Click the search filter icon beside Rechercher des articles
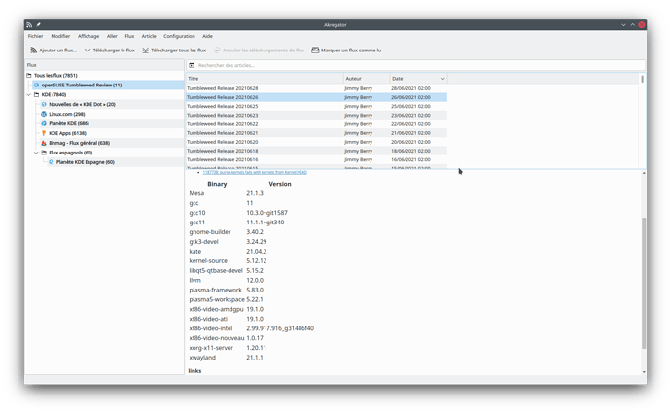Viewport: 671px width, 412px height. click(192, 65)
